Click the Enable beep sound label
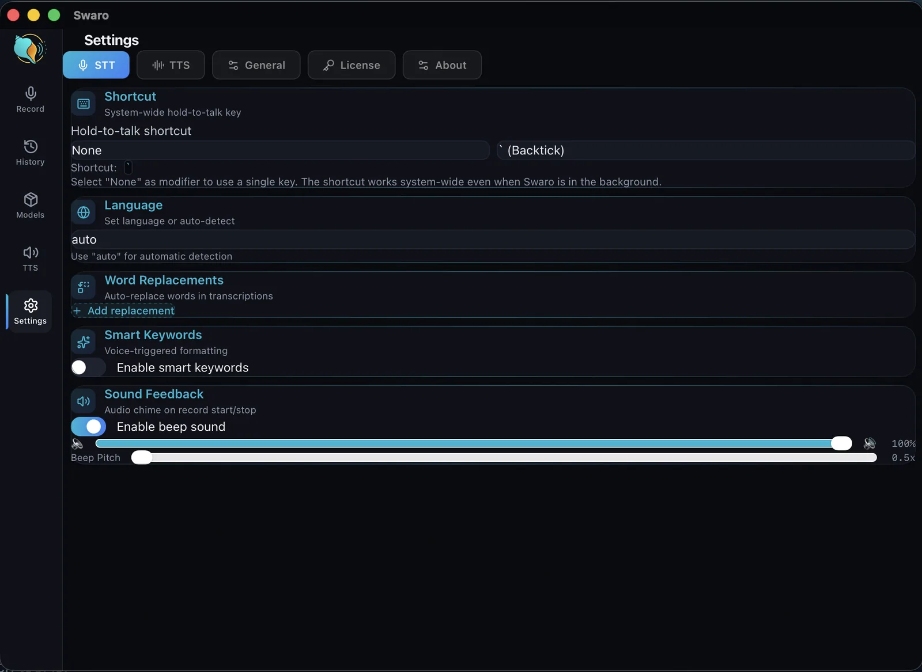The width and height of the screenshot is (922, 672). click(171, 427)
